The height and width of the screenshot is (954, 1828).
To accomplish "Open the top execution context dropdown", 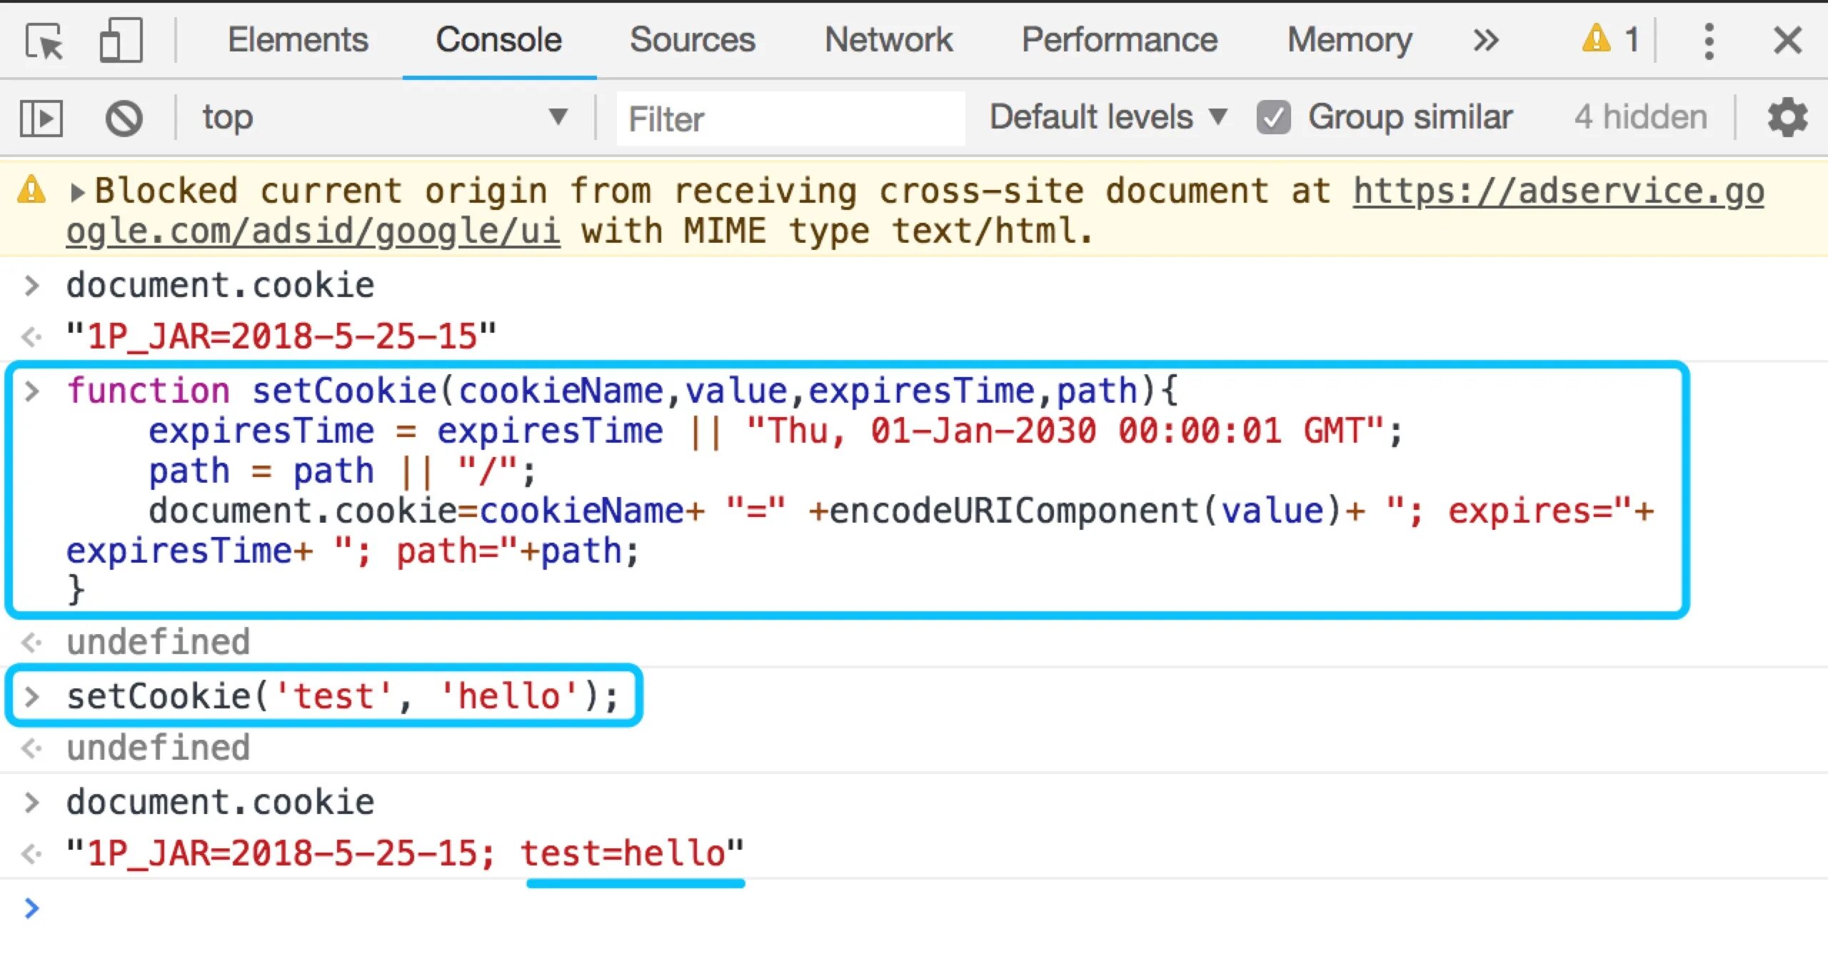I will click(x=384, y=116).
